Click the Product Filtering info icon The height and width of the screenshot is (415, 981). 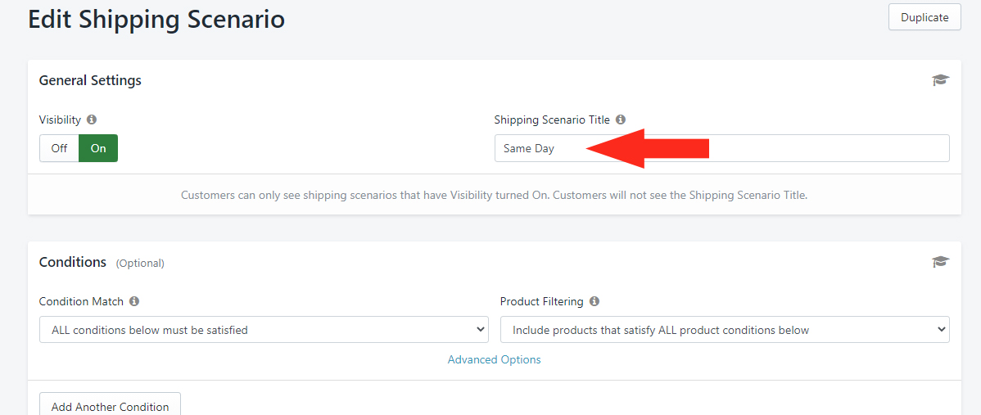click(x=594, y=301)
